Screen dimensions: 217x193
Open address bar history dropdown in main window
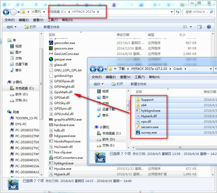[172, 12]
